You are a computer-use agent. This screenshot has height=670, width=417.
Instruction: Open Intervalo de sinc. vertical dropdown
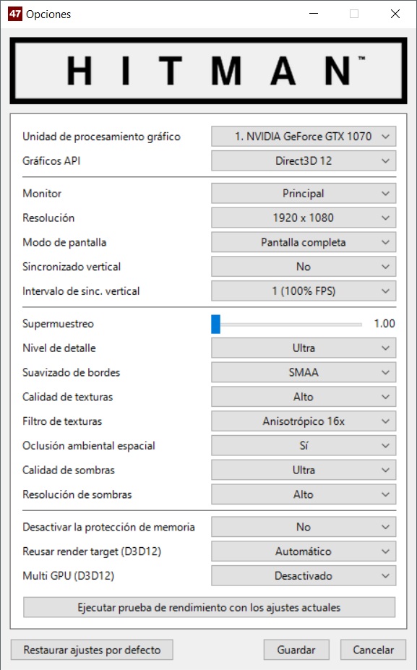[x=304, y=291]
